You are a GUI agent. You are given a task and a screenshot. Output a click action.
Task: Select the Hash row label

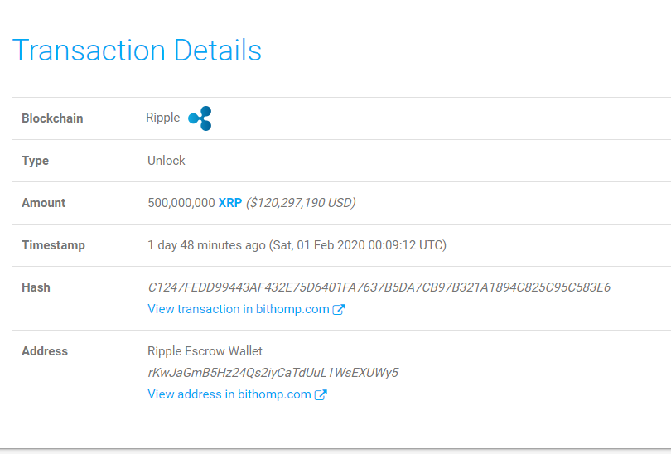click(36, 287)
